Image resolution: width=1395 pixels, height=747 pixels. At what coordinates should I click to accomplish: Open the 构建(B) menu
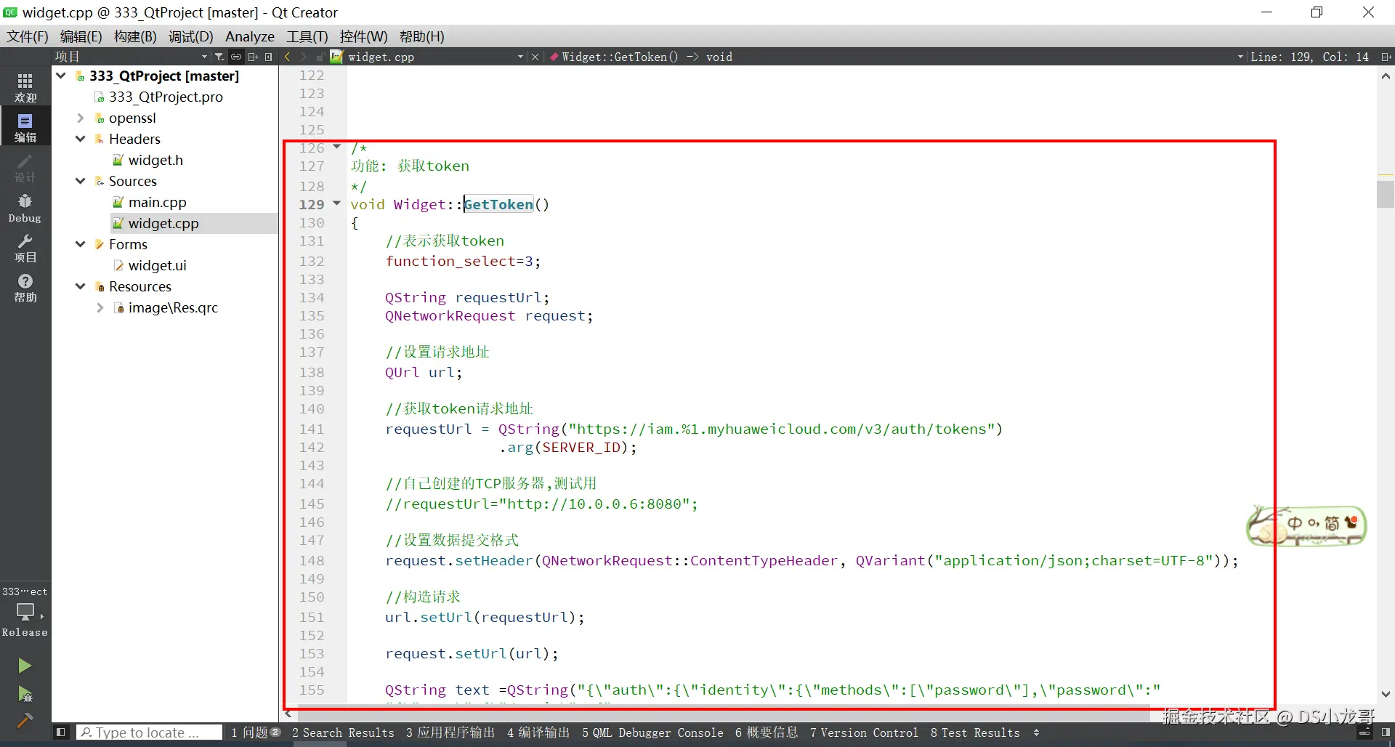(135, 36)
